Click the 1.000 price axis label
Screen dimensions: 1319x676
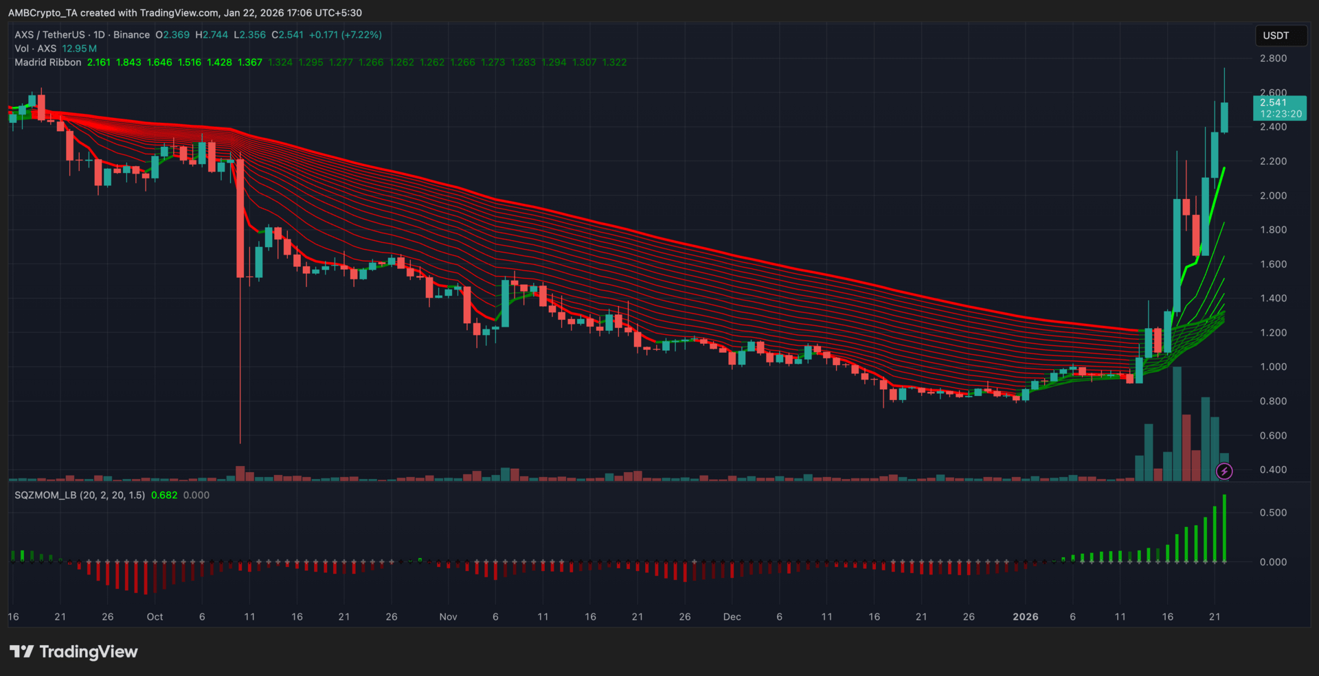[x=1273, y=367]
